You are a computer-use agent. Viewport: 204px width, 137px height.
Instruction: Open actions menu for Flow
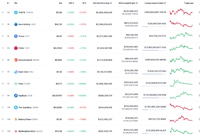[x=199, y=83]
